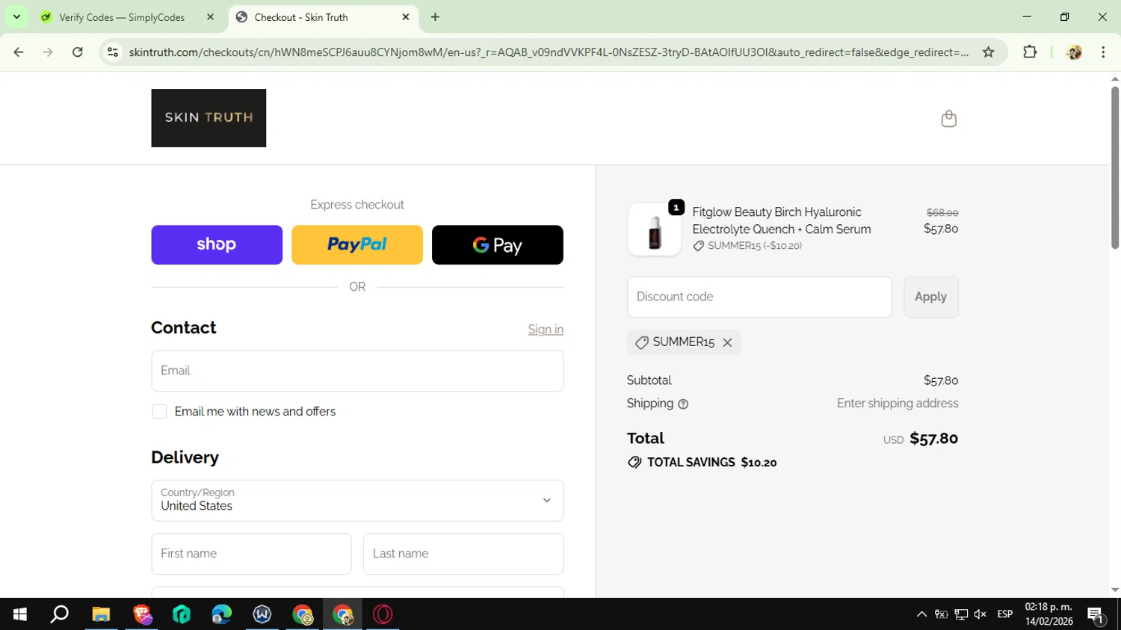
Task: Choose PayPal express checkout
Action: [357, 245]
